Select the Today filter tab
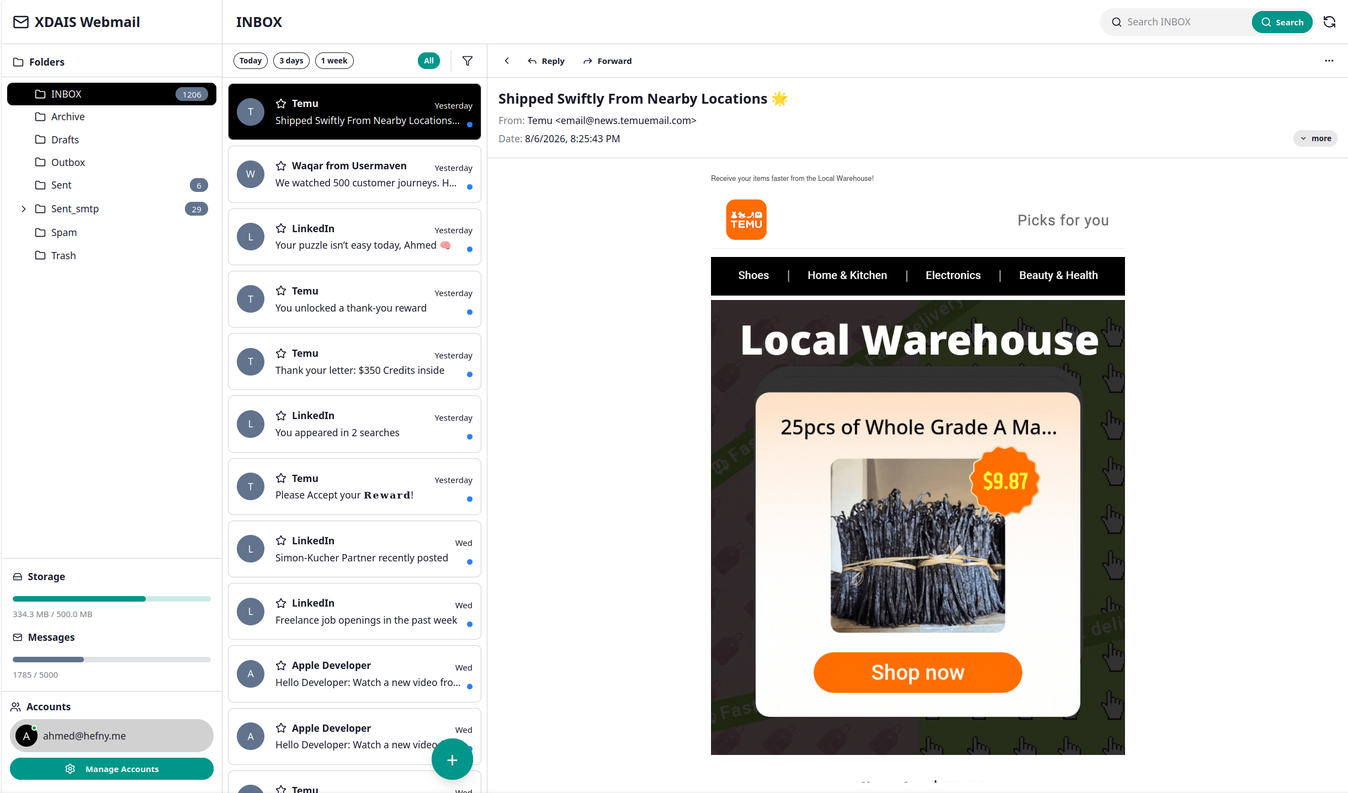The width and height of the screenshot is (1348, 793). tap(251, 61)
